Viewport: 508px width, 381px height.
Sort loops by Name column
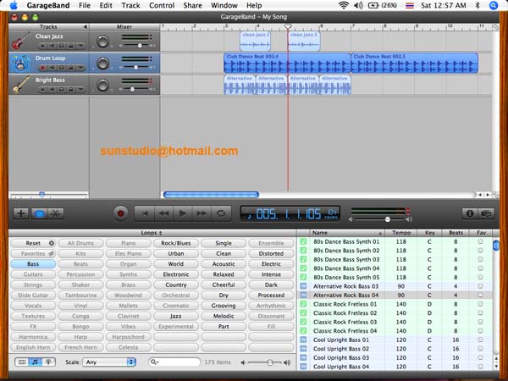click(x=347, y=233)
